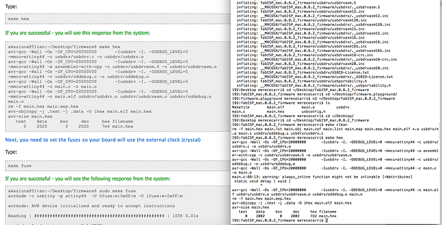This screenshot has height=225, width=442.
Task: Click the 'Reading | ### | 100% 0.01s' progress line
Action: click(103, 216)
